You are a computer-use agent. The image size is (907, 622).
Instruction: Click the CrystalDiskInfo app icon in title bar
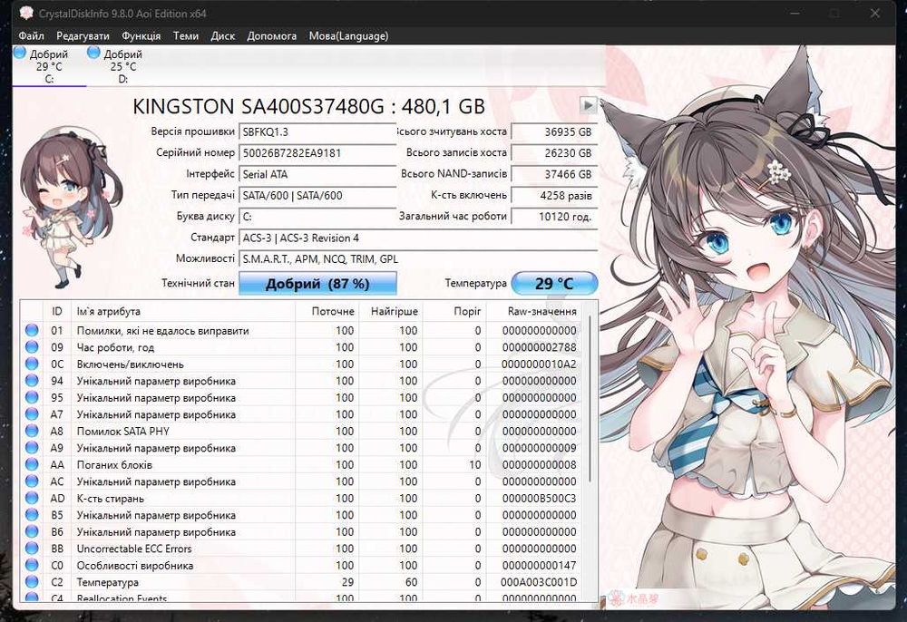pos(26,13)
